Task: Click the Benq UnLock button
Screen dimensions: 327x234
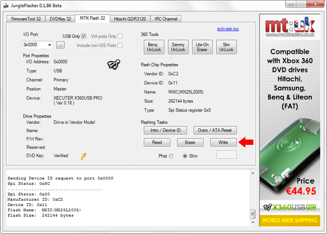Action: coord(154,47)
